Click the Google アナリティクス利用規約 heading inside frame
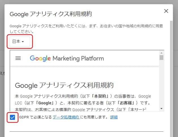This screenshot has height=137, width=178. [64, 85]
